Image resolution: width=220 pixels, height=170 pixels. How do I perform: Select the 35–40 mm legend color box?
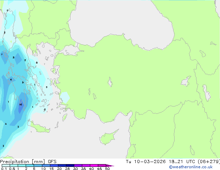(86, 165)
